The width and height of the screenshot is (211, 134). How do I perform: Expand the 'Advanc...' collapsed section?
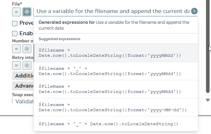point(23,86)
